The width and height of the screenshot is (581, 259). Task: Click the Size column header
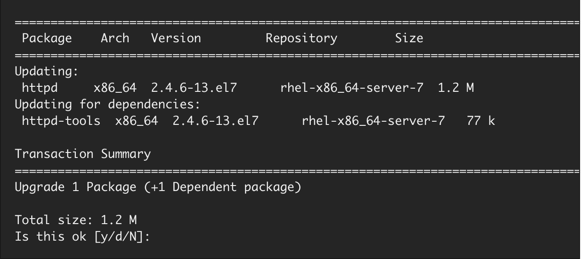(409, 38)
